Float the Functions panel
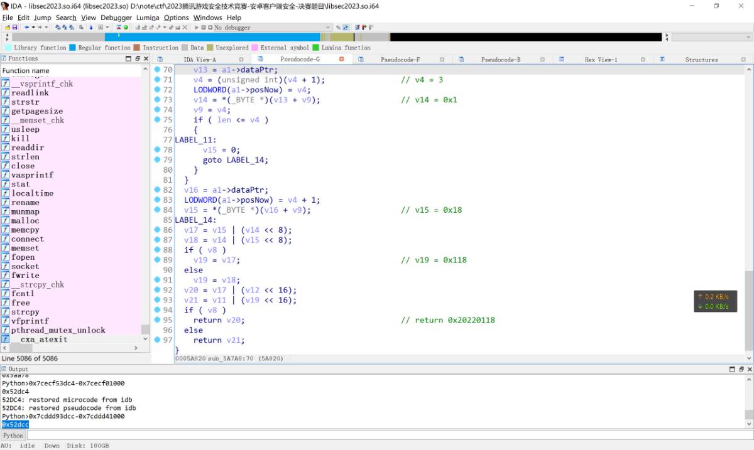The image size is (754, 450). 138,58
